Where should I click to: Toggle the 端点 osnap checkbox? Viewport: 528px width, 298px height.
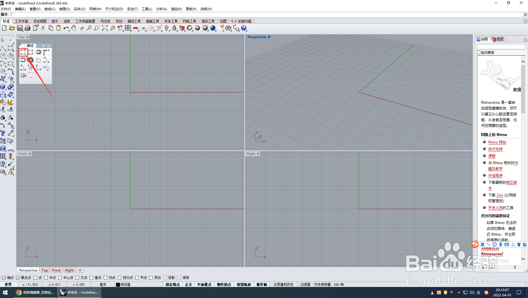pos(4,278)
